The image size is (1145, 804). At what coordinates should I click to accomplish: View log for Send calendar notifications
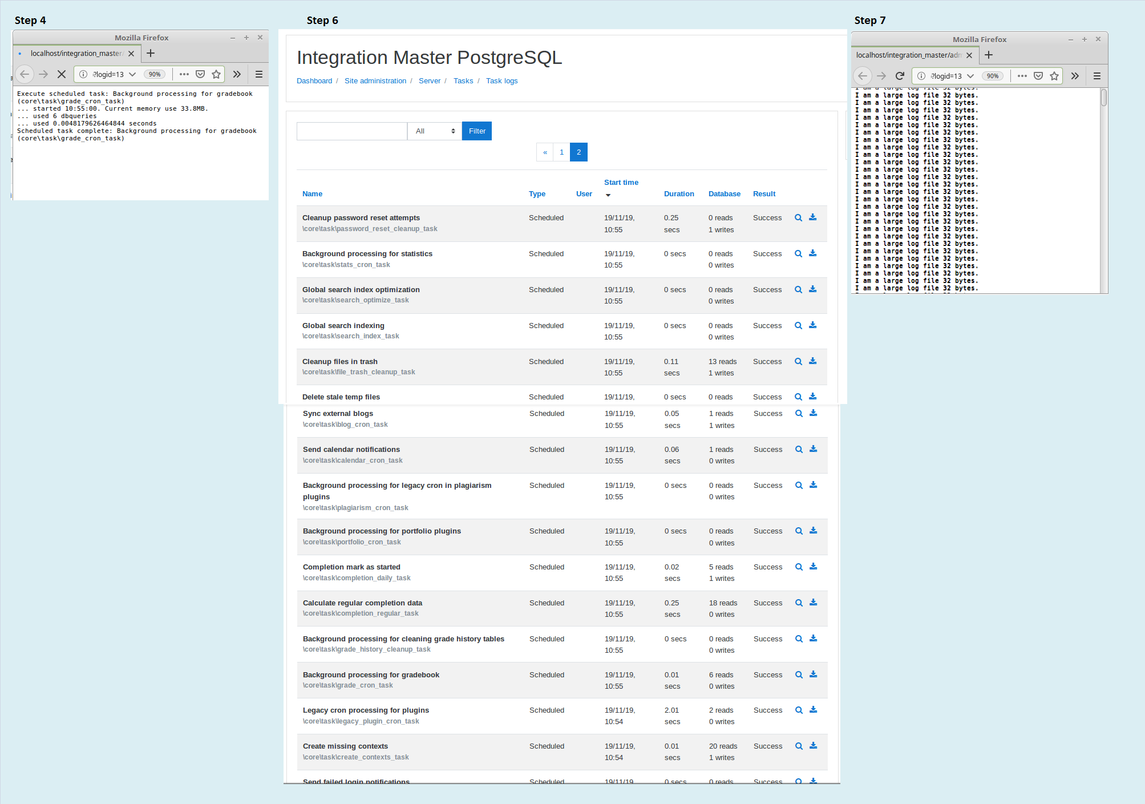point(799,450)
